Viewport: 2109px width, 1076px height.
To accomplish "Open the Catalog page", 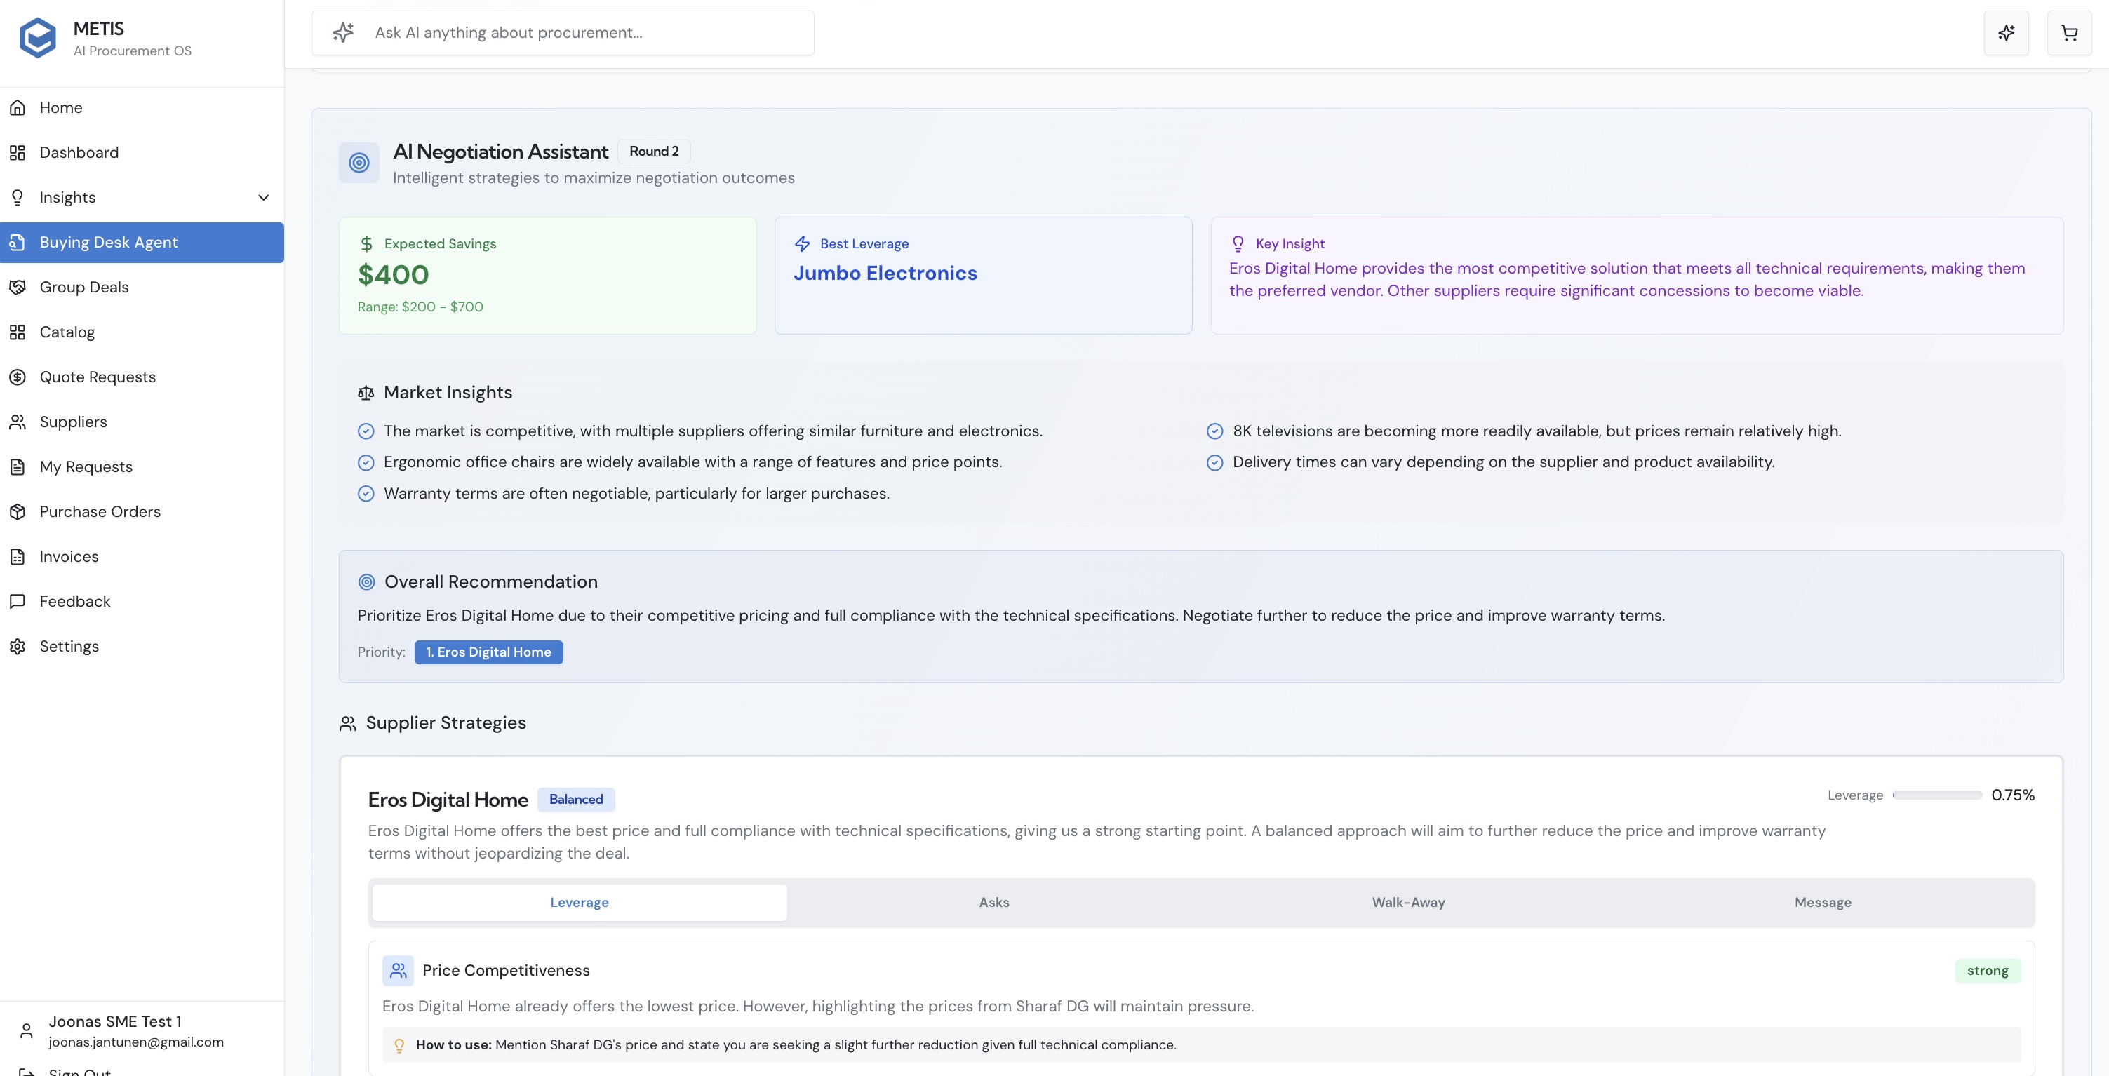I will coord(142,332).
